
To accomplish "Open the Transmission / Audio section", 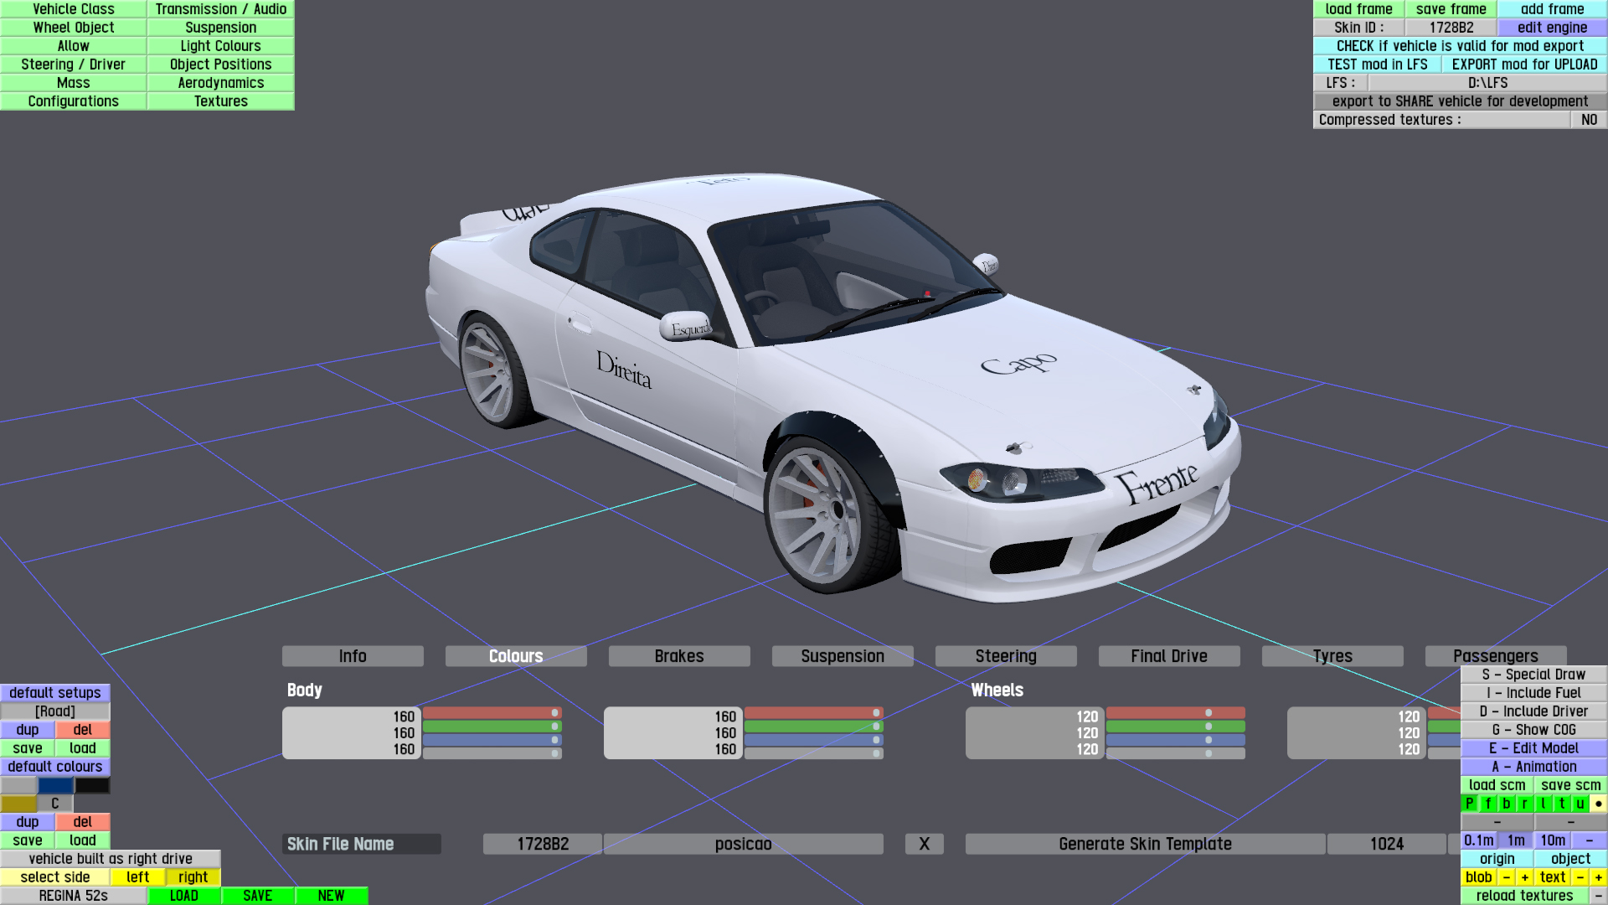I will click(220, 9).
